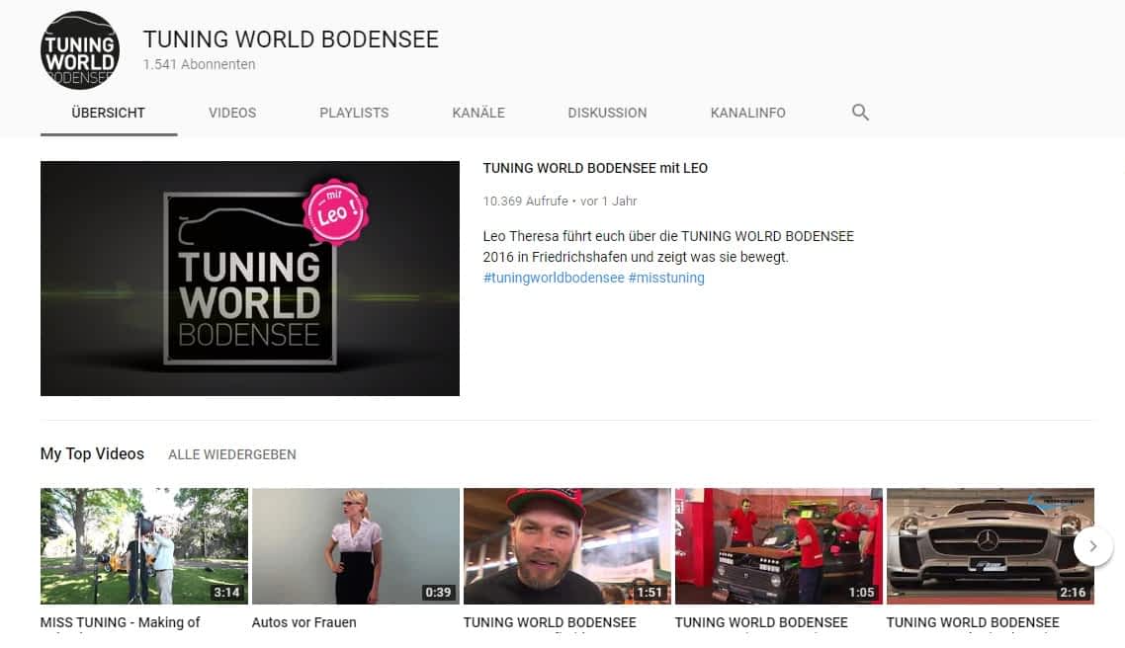
Task: Switch to the Übersicht tab
Action: 109,113
